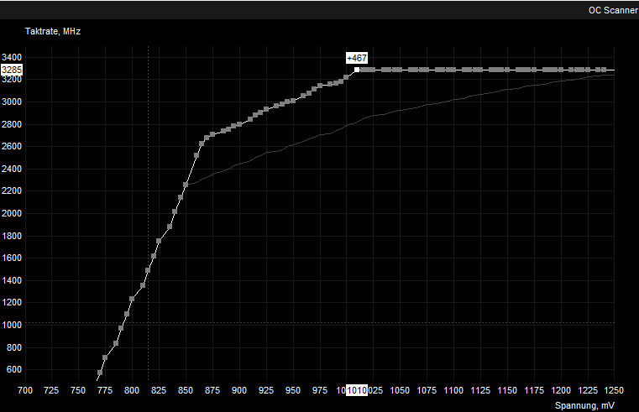Select the curve point at 800 mV
The width and height of the screenshot is (639, 412).
(132, 299)
